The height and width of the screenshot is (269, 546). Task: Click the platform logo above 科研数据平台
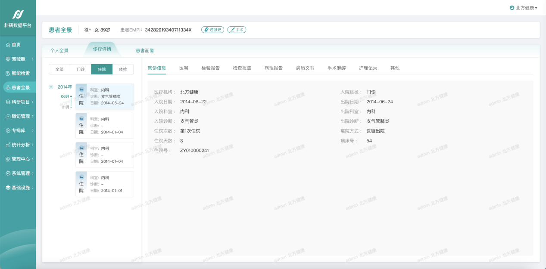click(x=18, y=15)
